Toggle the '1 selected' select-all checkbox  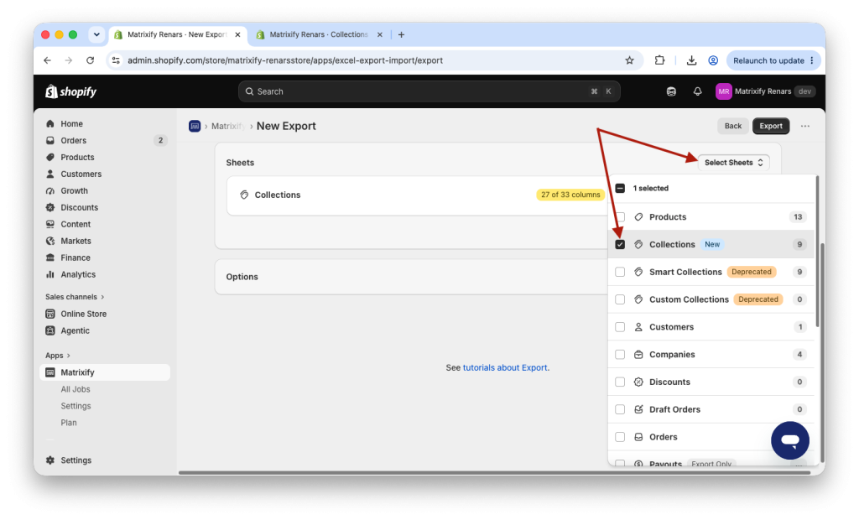(620, 188)
